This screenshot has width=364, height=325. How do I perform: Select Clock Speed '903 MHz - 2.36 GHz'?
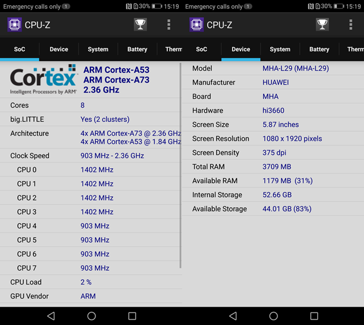[x=112, y=155]
